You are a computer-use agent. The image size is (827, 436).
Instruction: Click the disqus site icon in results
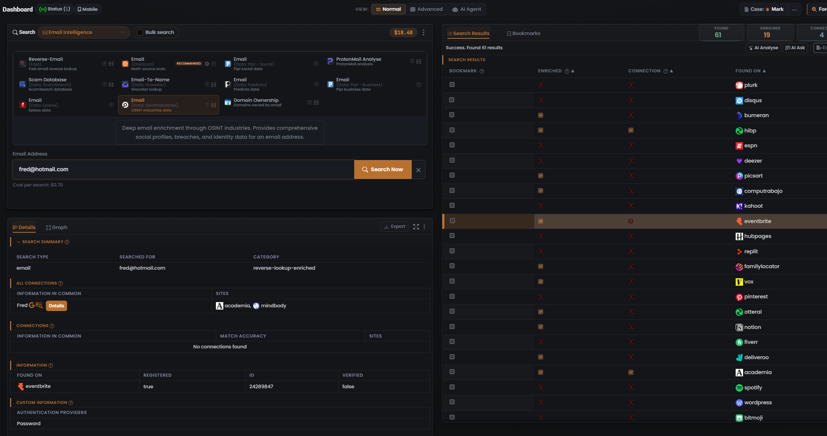(x=739, y=101)
